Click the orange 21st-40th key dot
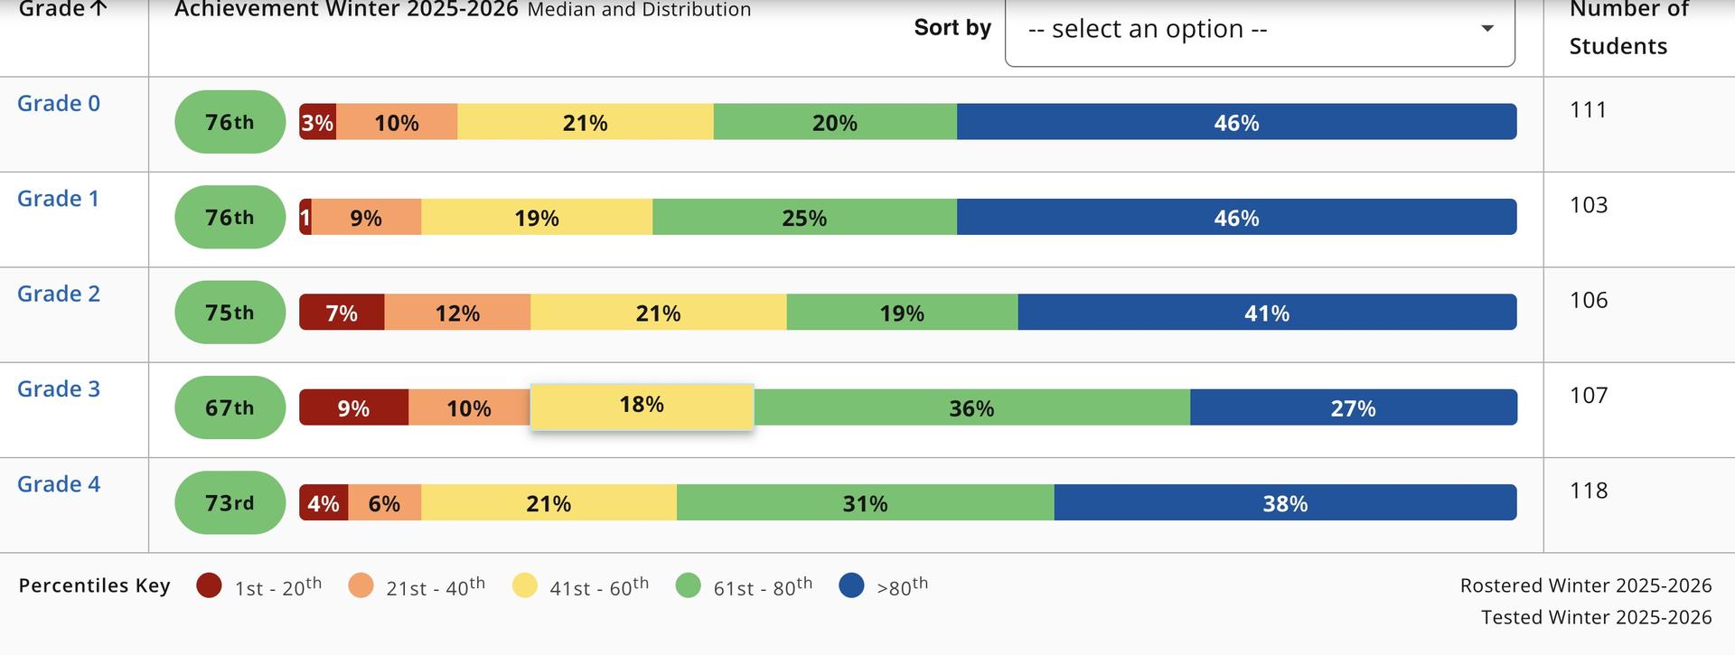 tap(361, 585)
